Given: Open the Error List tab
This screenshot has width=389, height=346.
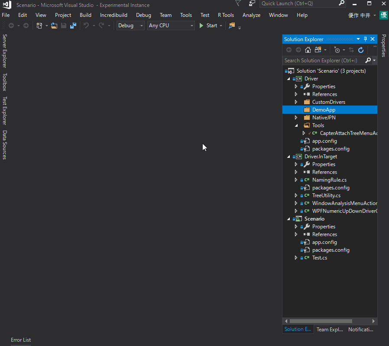Looking at the screenshot, I should [x=21, y=340].
